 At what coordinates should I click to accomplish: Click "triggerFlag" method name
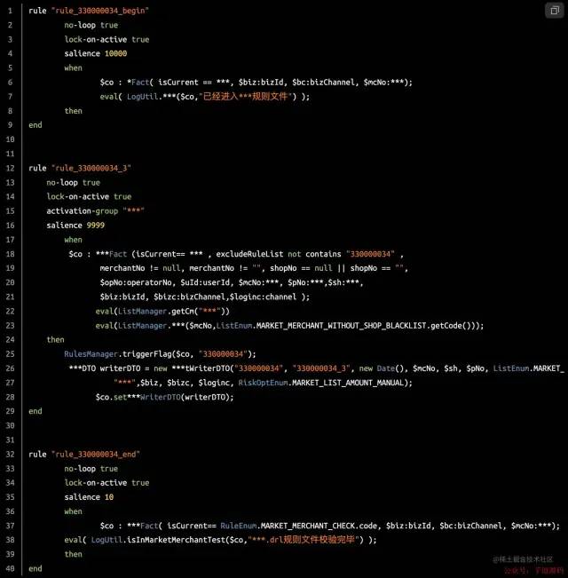coord(146,354)
